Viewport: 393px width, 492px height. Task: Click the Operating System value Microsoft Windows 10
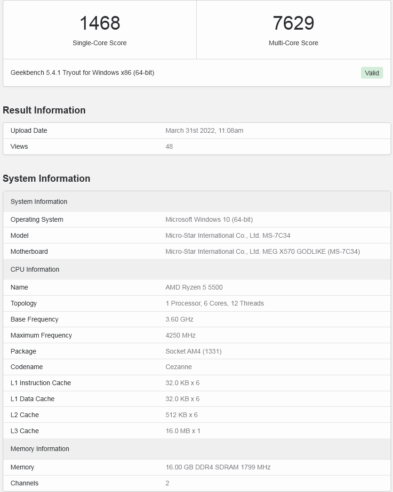point(209,219)
